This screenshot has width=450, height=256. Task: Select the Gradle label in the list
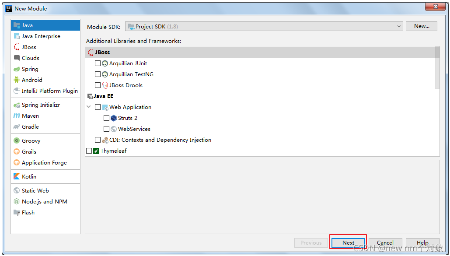pyautogui.click(x=30, y=127)
